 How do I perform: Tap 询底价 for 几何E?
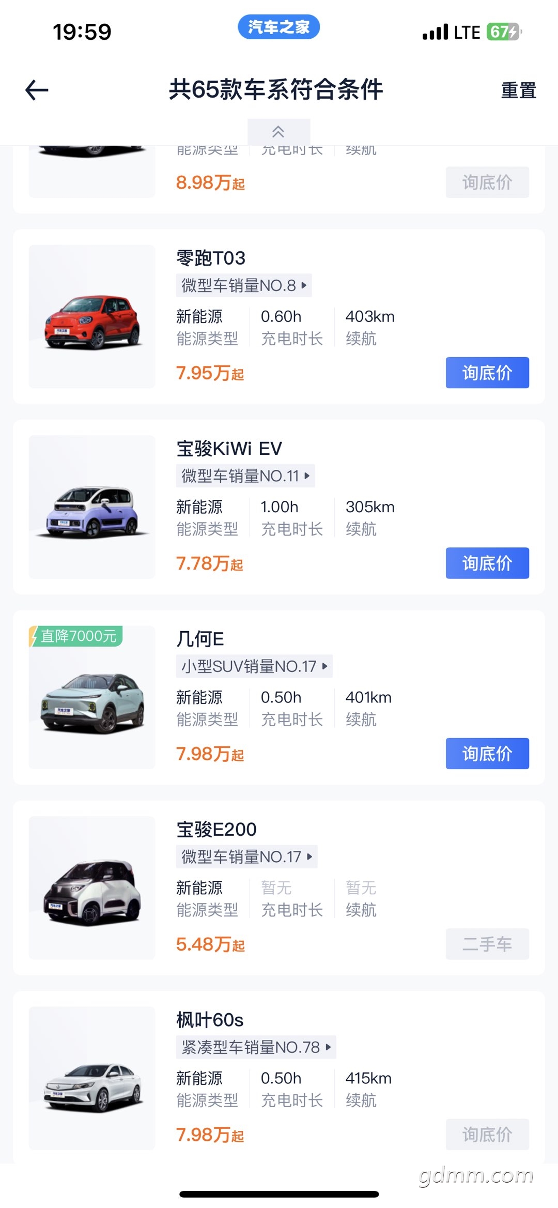click(x=487, y=754)
